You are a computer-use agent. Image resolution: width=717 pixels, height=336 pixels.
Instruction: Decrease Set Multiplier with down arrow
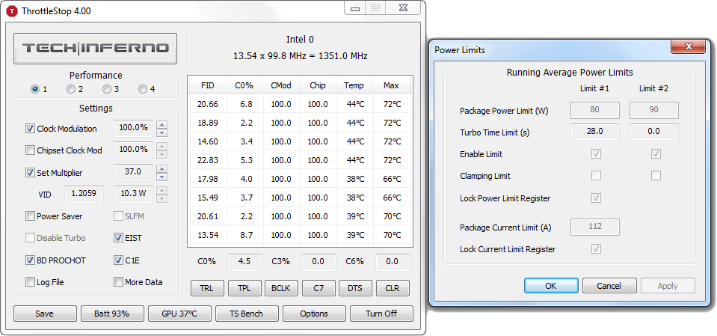(162, 177)
